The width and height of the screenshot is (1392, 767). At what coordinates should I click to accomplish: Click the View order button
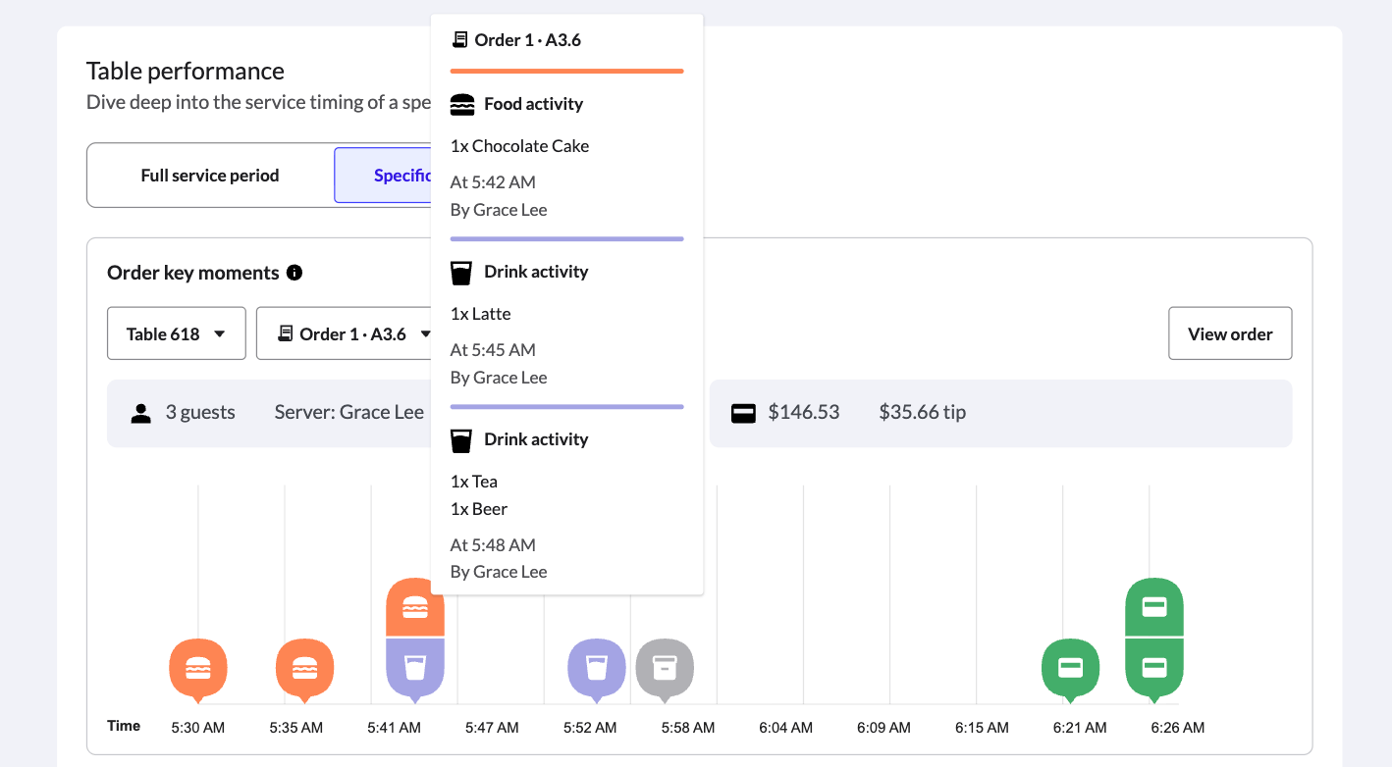[1229, 333]
